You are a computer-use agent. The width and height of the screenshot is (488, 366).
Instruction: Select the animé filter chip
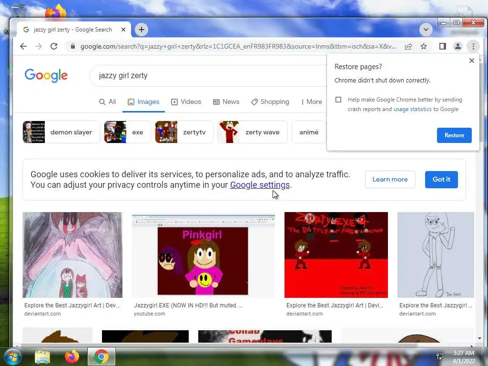(309, 132)
